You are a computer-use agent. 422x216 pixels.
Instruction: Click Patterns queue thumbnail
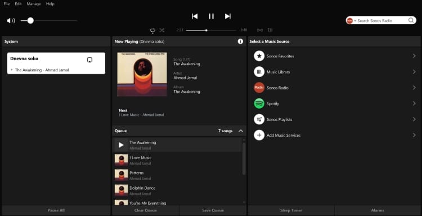pyautogui.click(x=121, y=175)
